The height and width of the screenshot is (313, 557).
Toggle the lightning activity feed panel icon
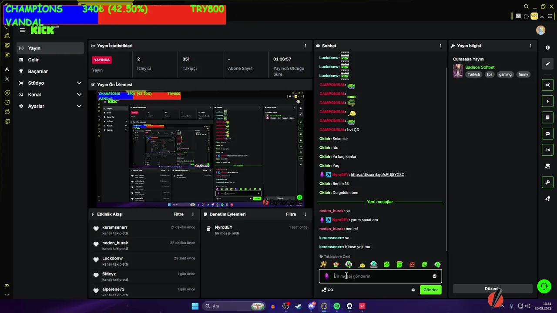(x=547, y=101)
